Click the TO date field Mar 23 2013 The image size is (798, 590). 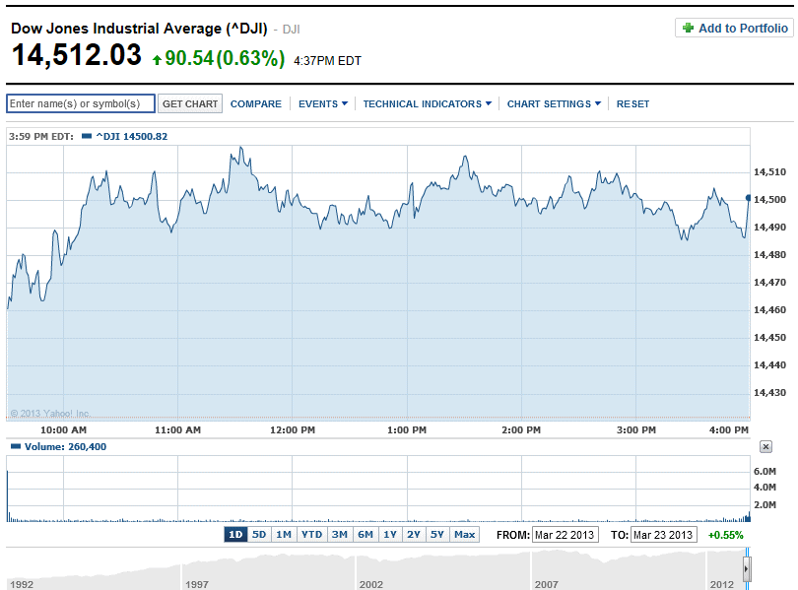pos(663,535)
